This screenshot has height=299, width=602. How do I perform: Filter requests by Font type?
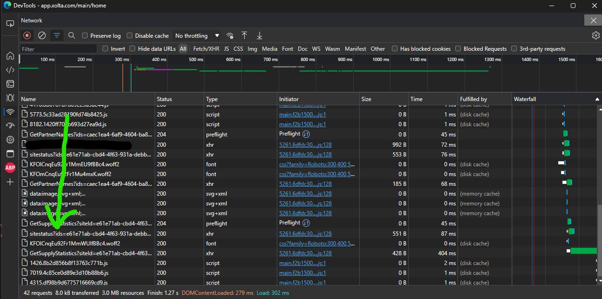287,49
